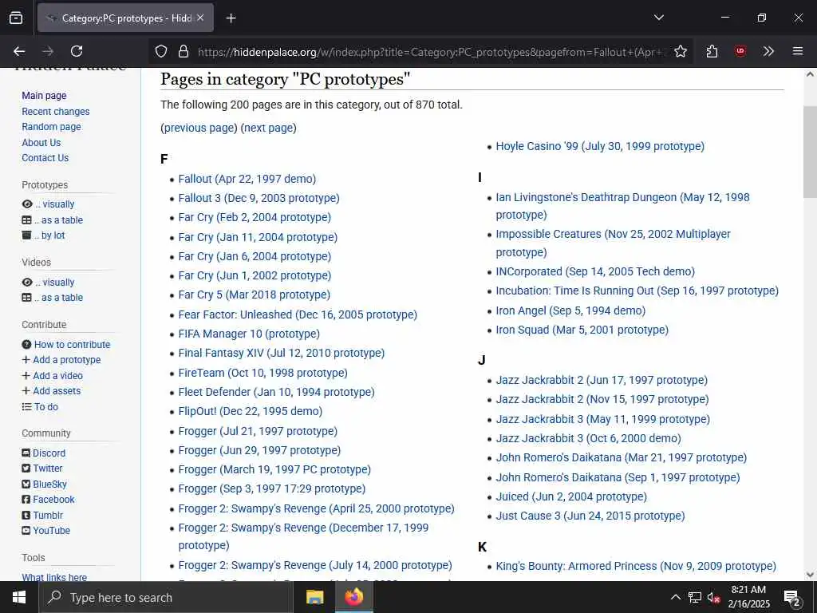View prototypes by lot icon
This screenshot has width=817, height=613.
click(x=26, y=235)
